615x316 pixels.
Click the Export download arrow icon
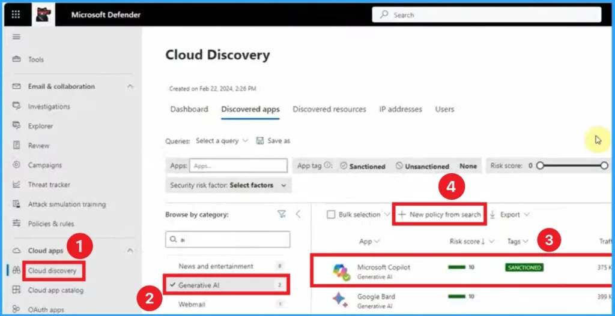point(492,214)
